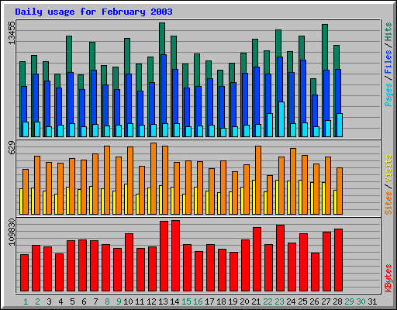Click day 27 on the x-axis
Image resolution: width=397 pixels, height=310 pixels.
pos(326,301)
